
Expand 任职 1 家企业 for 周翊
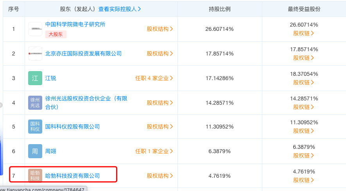(154, 151)
